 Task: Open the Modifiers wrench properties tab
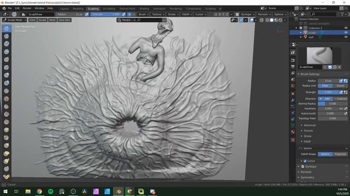(x=293, y=100)
